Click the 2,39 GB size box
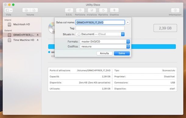Image resolution: width=186 pixels, height=118 pixels. tap(165, 28)
